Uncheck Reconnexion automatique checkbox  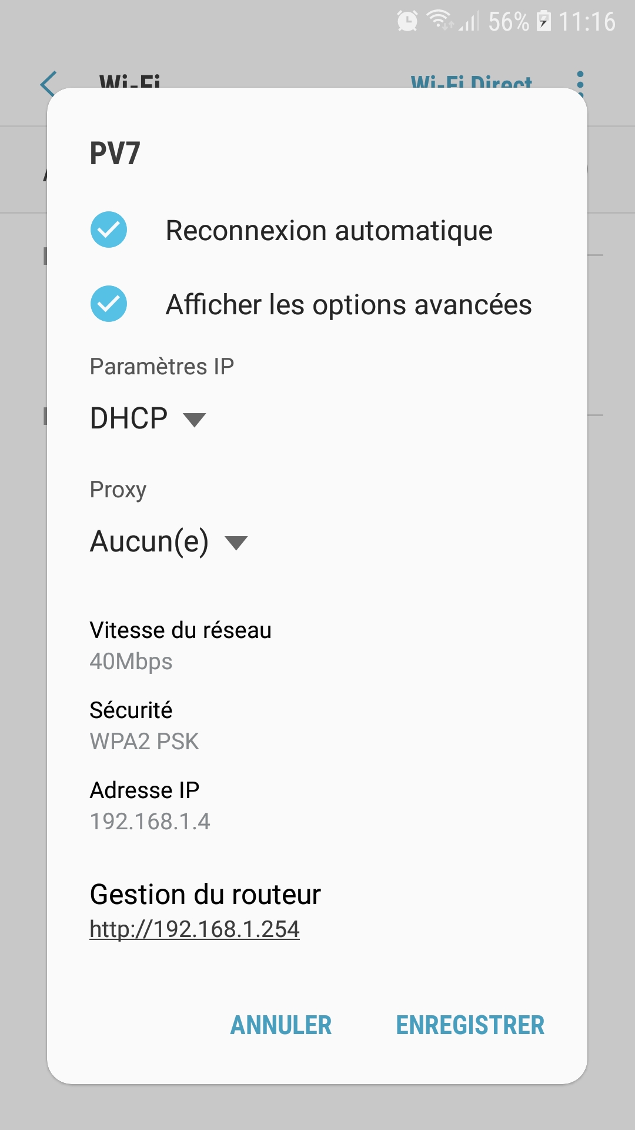pyautogui.click(x=109, y=230)
